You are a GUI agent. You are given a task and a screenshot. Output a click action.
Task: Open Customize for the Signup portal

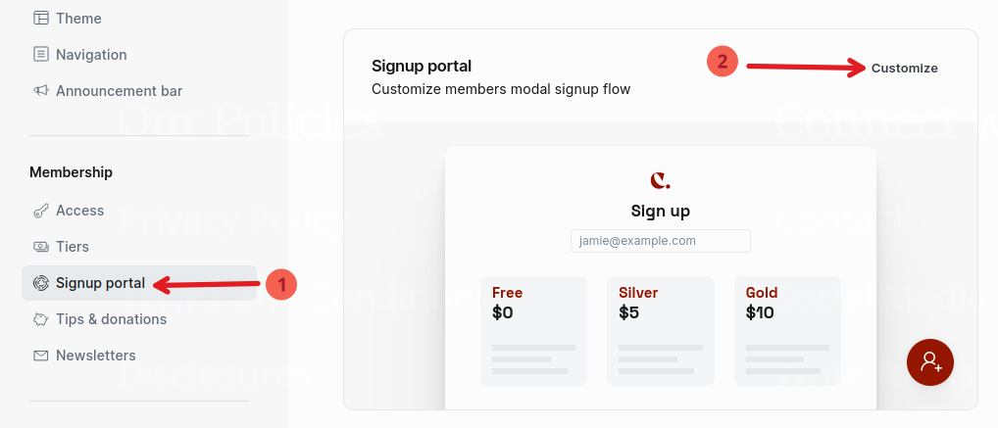tap(904, 69)
